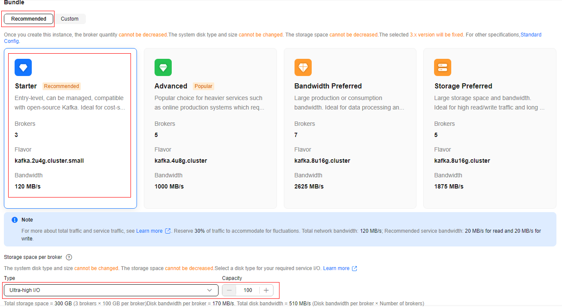Open Learn more about total traffic
Screen dimensions: 562x307
tap(149, 231)
